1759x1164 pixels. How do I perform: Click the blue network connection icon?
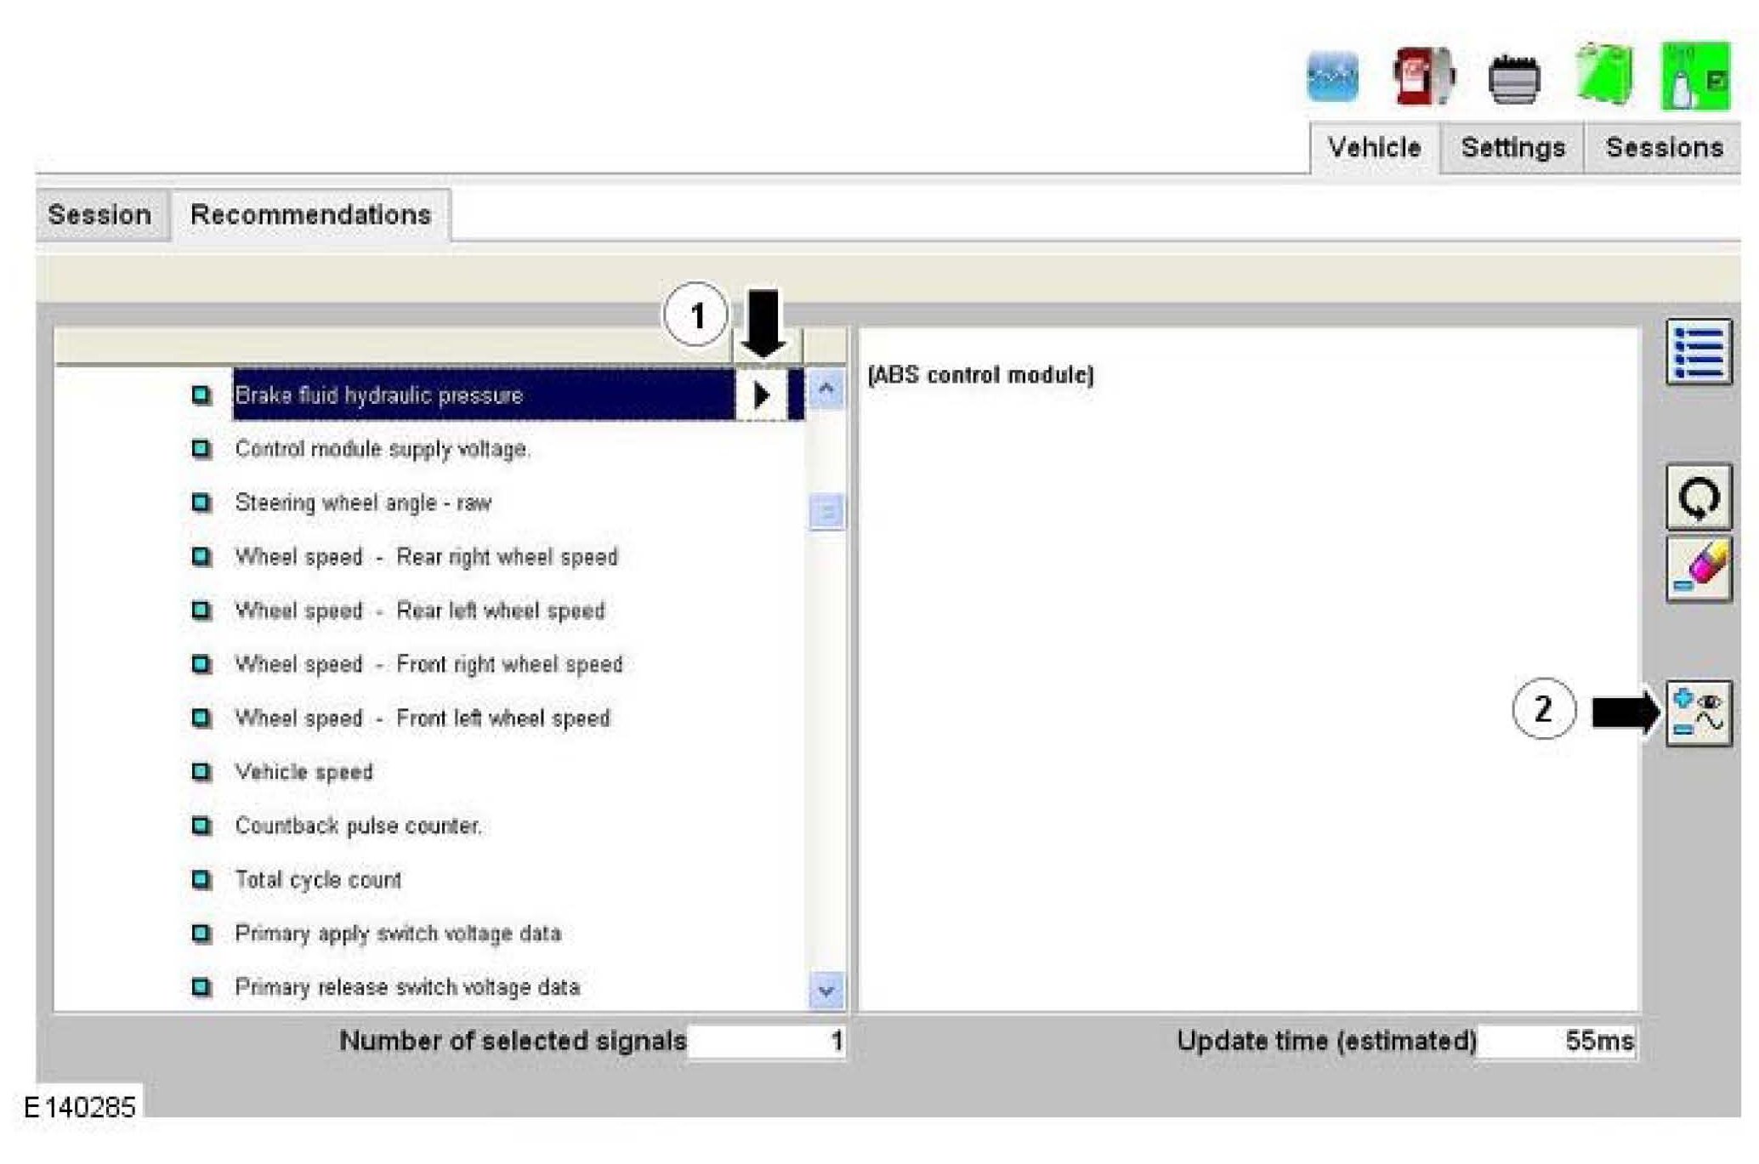[1331, 77]
